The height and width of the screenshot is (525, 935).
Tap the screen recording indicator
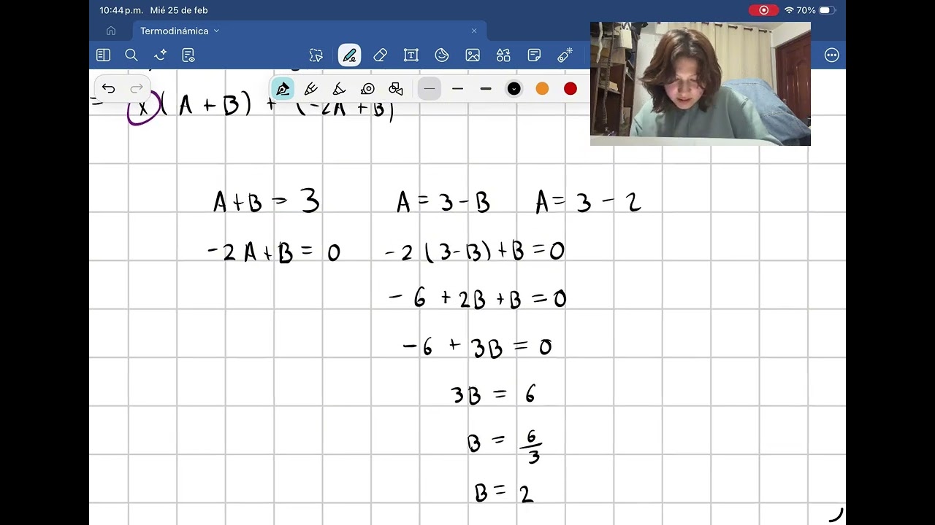pos(763,10)
